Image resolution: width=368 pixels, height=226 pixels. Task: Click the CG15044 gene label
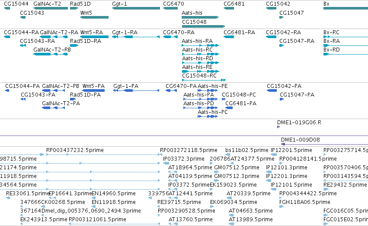[x=16, y=4]
